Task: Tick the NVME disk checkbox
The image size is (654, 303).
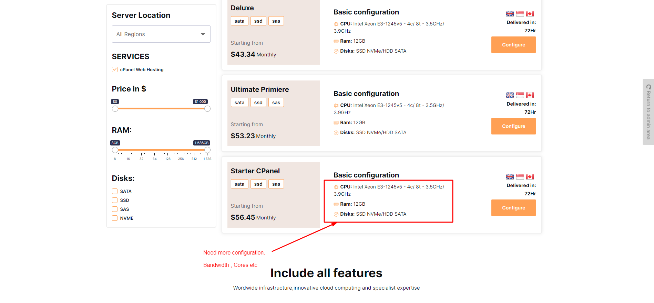Action: 115,218
